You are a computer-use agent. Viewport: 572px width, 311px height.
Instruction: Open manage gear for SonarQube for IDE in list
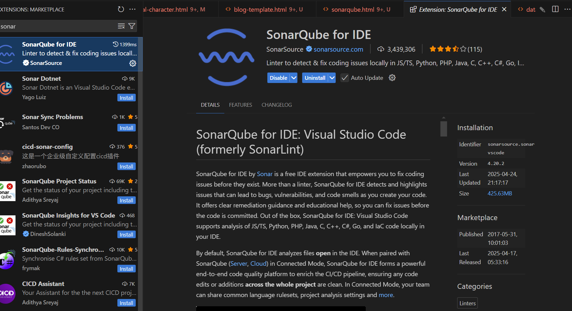click(133, 63)
